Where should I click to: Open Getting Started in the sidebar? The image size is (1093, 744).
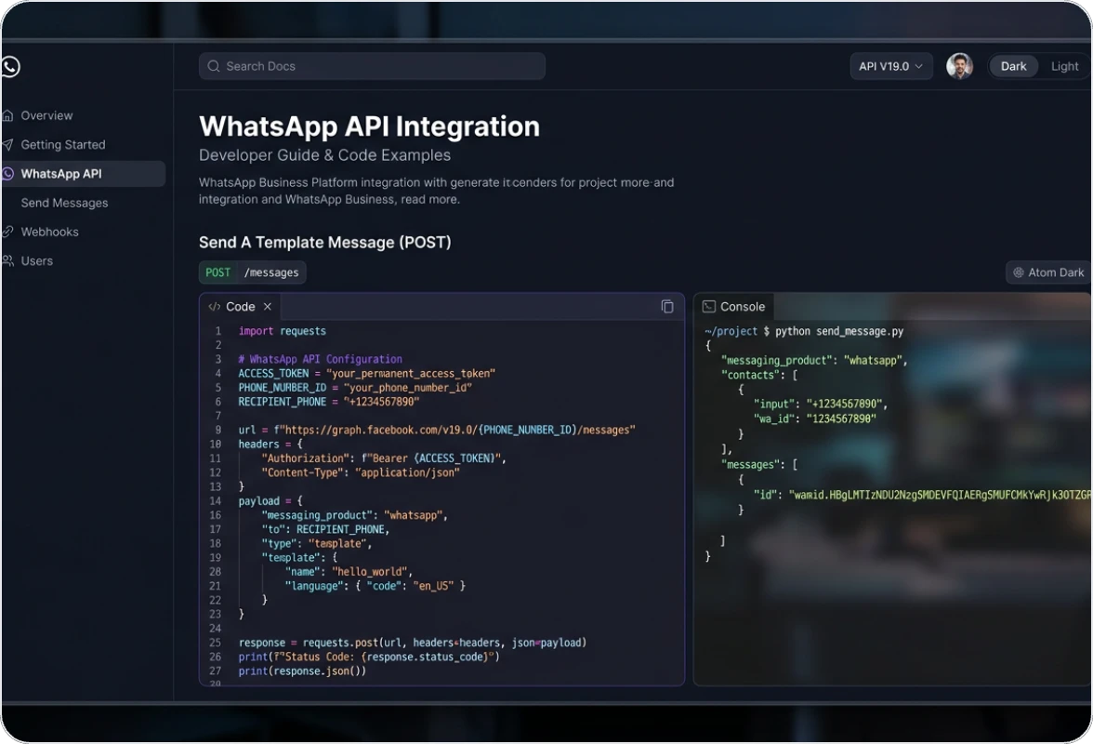point(63,145)
